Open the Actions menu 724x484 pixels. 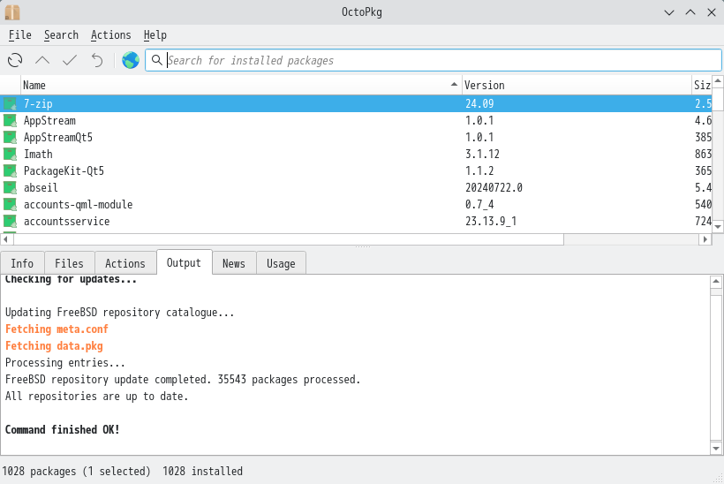(110, 35)
